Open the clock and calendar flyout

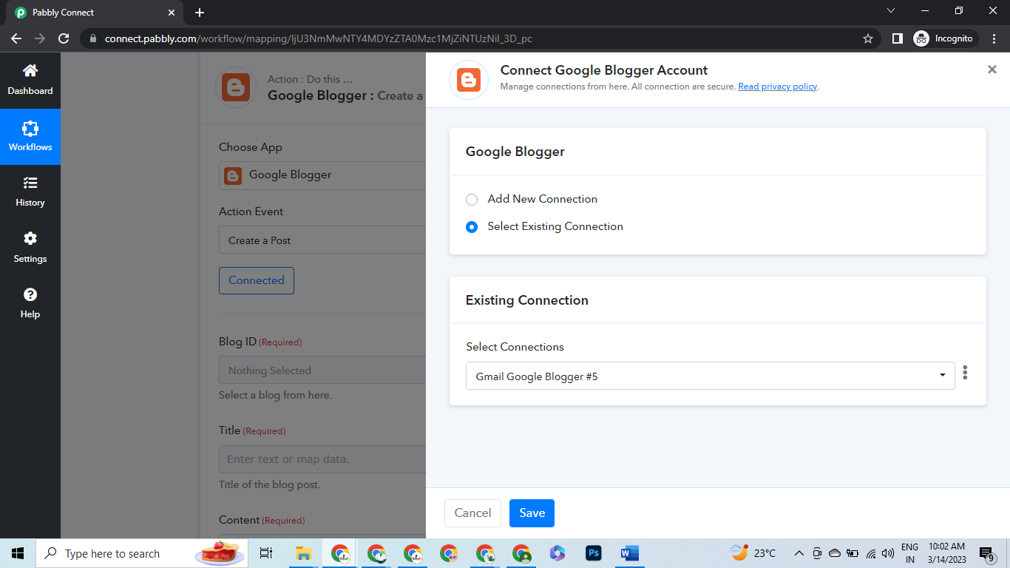tap(946, 553)
